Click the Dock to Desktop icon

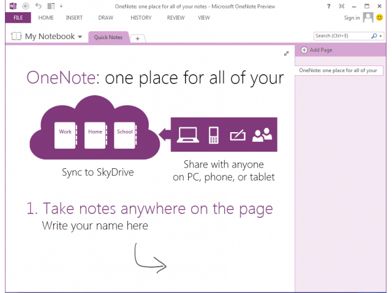(50, 6)
